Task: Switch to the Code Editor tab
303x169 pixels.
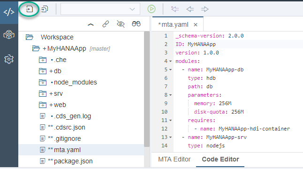Action: coord(220,159)
